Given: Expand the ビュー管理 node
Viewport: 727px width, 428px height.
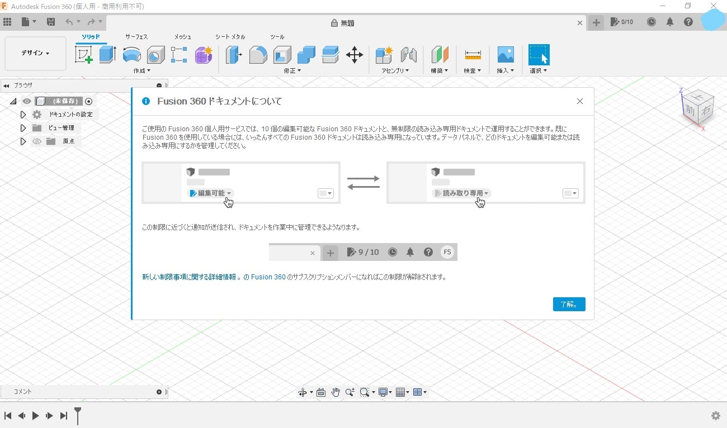Looking at the screenshot, I should pos(23,128).
